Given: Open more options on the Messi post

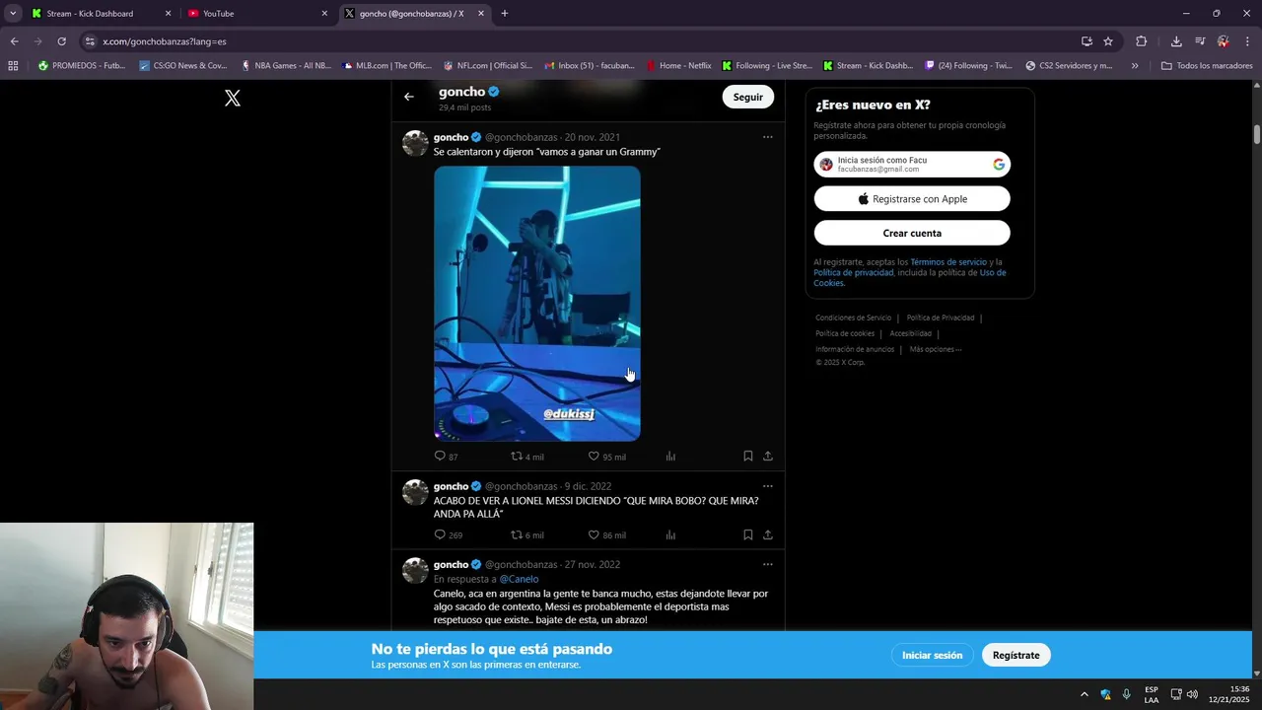Looking at the screenshot, I should (768, 486).
